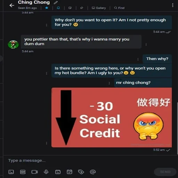Edit contact name with pencil icon

[56, 2]
